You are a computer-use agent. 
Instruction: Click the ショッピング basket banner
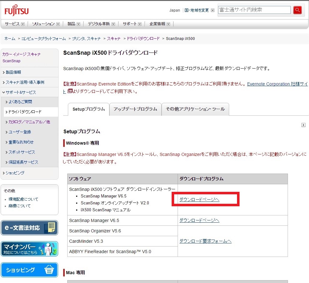29,270
